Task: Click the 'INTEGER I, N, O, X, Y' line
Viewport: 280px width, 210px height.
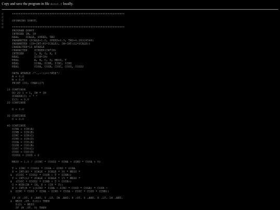Action: (x=34, y=53)
